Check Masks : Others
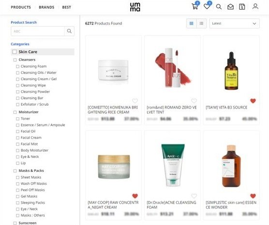This screenshot has height=225, width=269. pyautogui.click(x=17, y=215)
